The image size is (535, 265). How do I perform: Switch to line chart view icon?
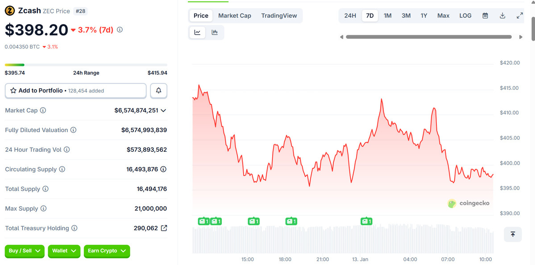[197, 32]
